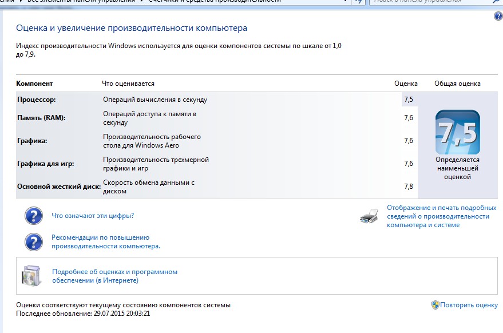Viewport: 503px width, 333px height.
Task: Click 'Производительность рабочего стола для Windows Aero' text
Action: [x=152, y=141]
